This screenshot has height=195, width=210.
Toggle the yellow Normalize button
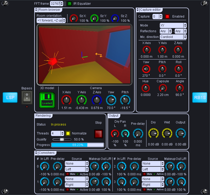[68, 133]
